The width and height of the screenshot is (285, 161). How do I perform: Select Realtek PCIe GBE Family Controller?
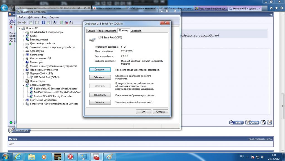pos(53,96)
